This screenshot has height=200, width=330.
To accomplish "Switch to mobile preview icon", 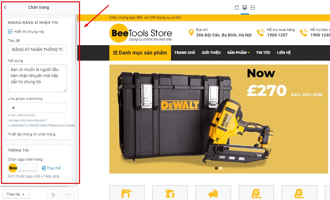I will pos(237,8).
